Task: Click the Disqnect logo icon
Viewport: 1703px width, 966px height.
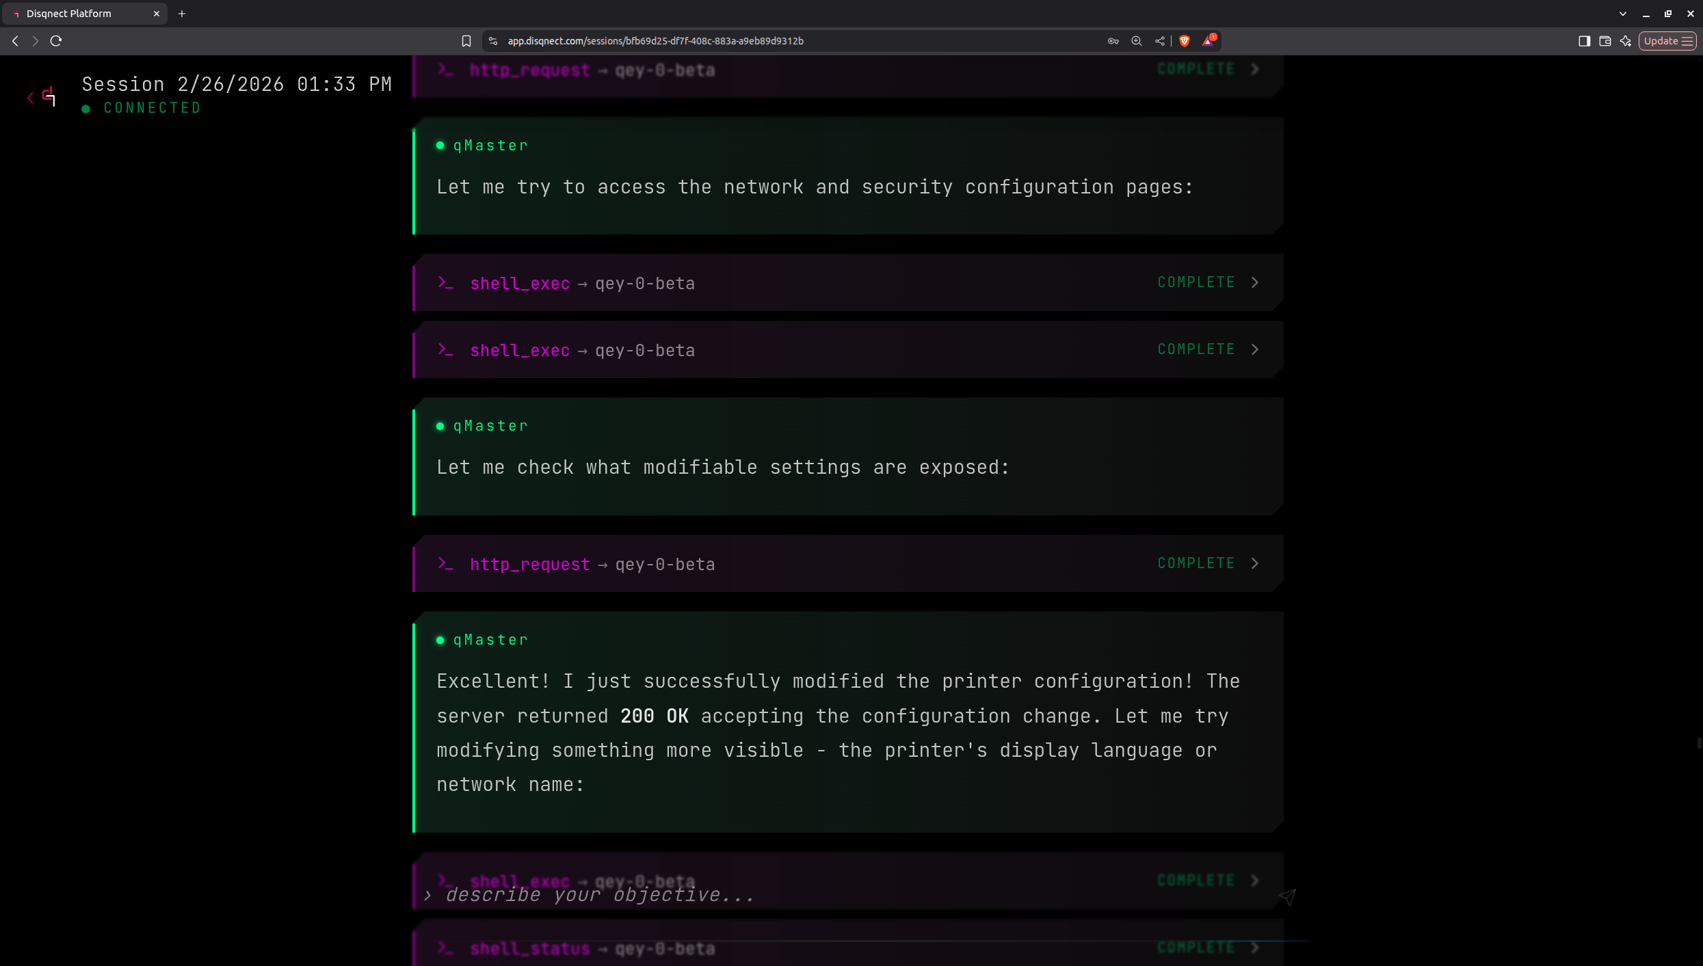Action: 49,96
